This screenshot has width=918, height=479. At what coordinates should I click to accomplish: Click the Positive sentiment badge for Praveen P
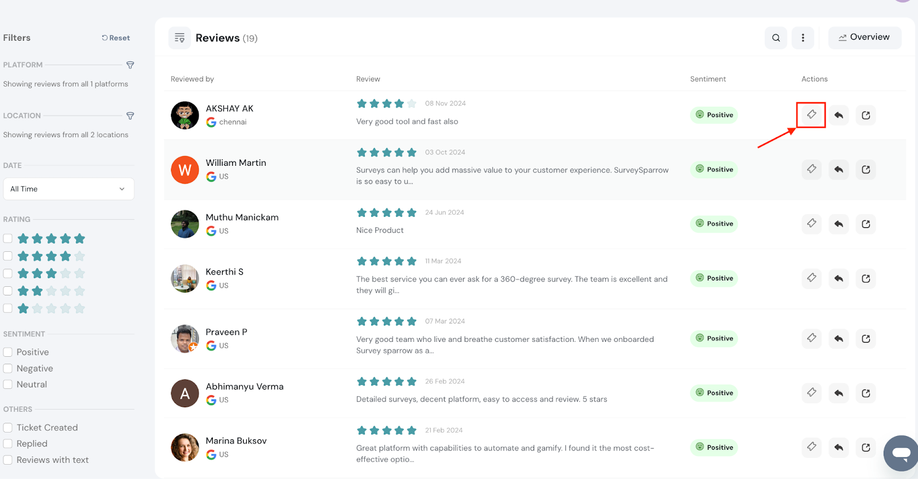(x=714, y=338)
